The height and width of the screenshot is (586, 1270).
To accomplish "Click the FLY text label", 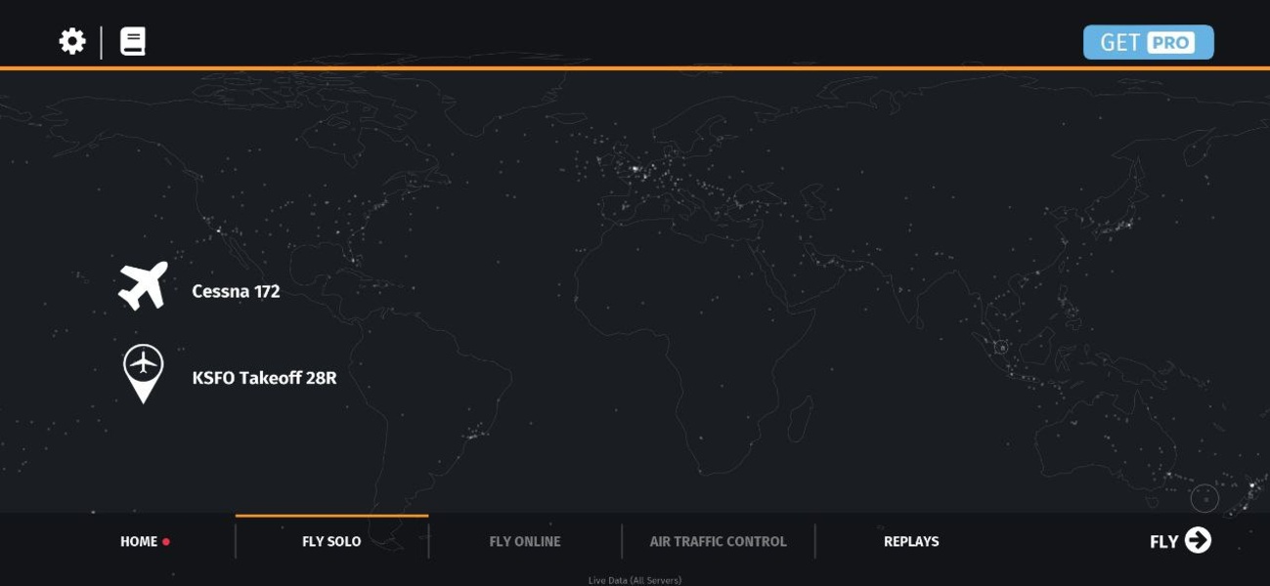I will tap(1163, 542).
